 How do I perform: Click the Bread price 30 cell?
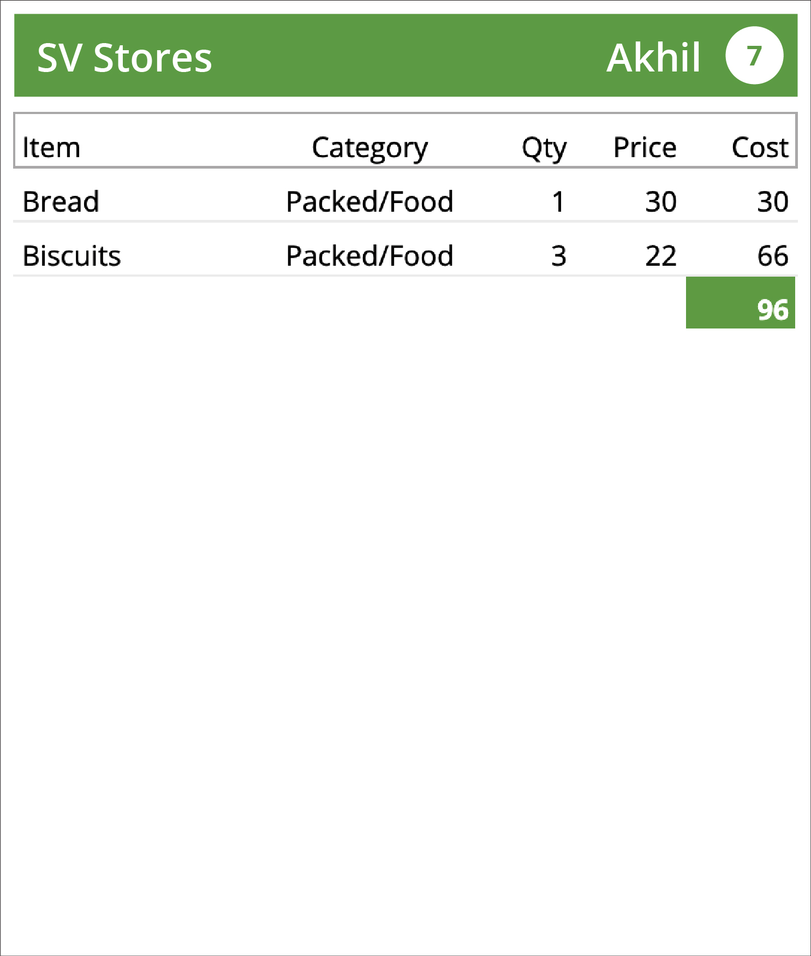click(x=661, y=201)
